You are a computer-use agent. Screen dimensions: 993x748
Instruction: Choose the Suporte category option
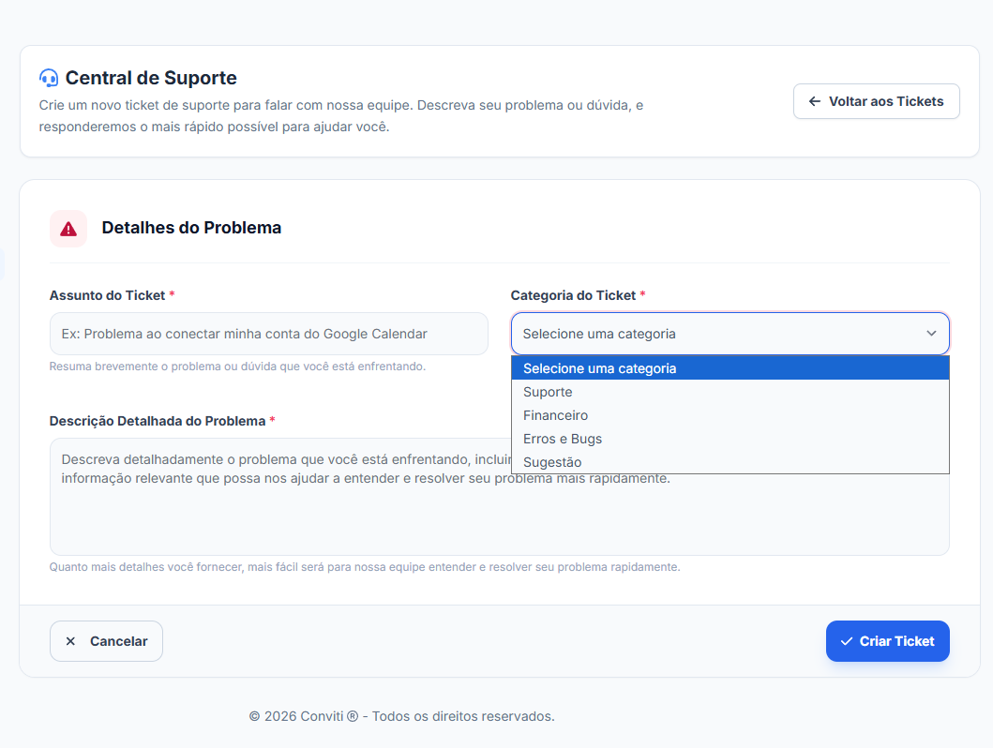(548, 392)
